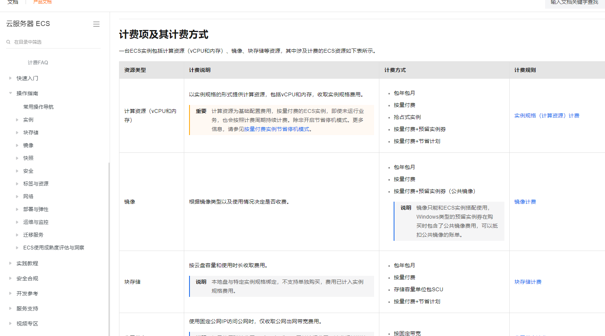Collapse the 操作指南 arrow

pyautogui.click(x=10, y=93)
